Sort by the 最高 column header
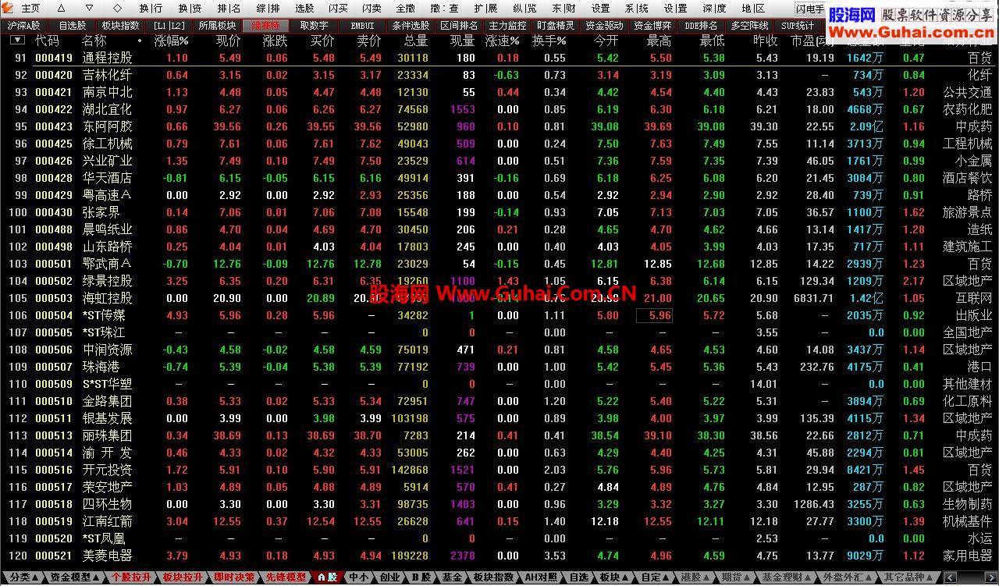Viewport: 999px width, 586px height. click(x=659, y=41)
